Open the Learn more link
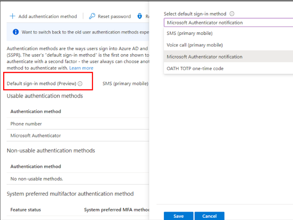This screenshot has width=293, height=220. coord(81,68)
